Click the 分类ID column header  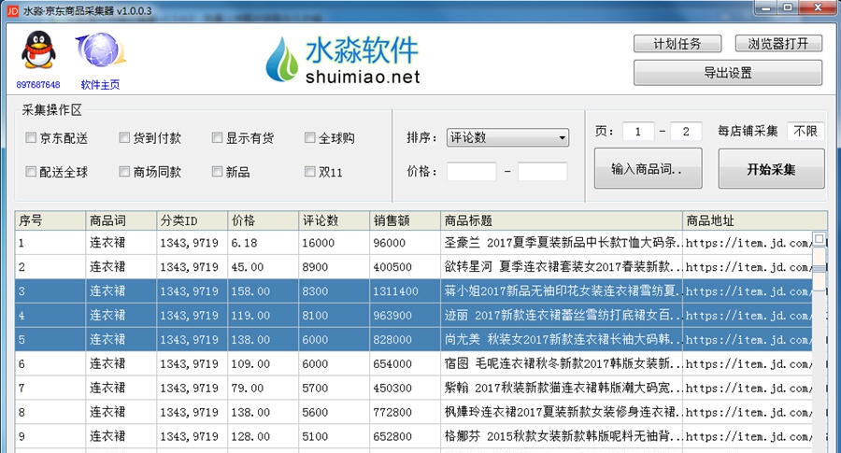[x=192, y=220]
